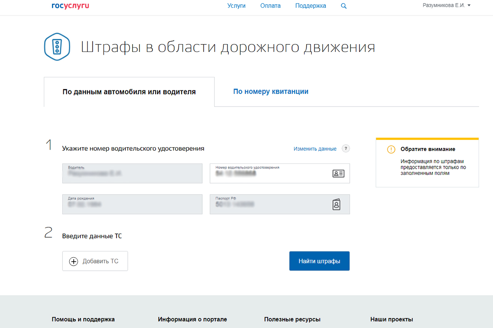Open the Поддержка menu item
Image resolution: width=493 pixels, height=328 pixels.
click(x=311, y=6)
